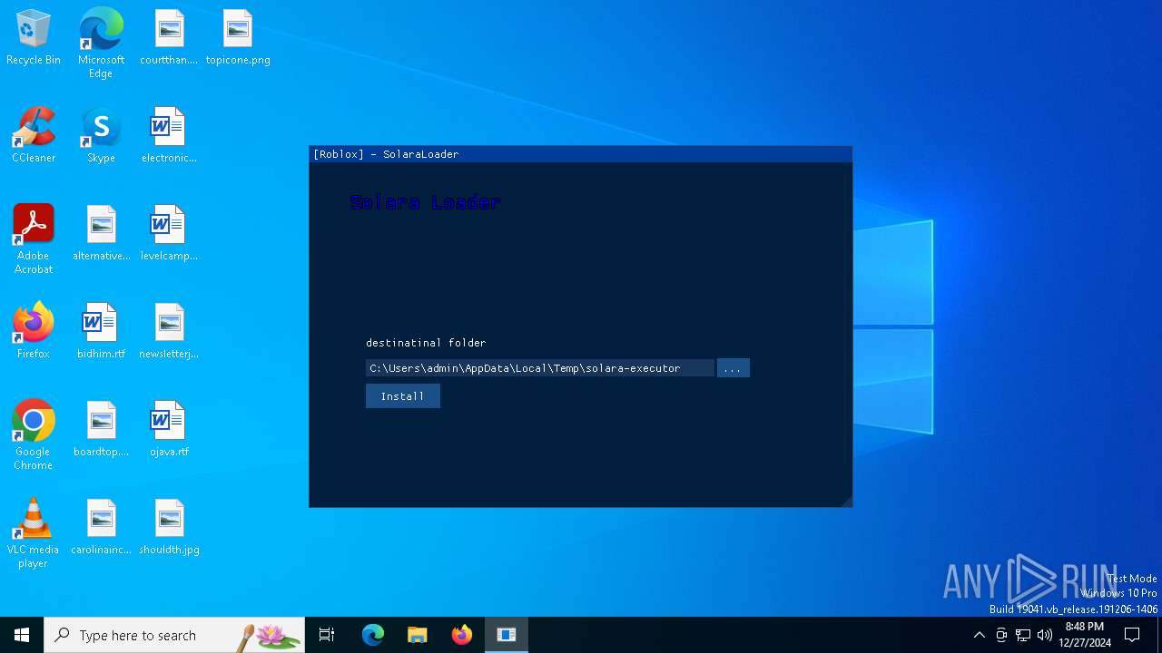
Task: Open the Adobe Acrobat desktop shortcut
Action: coord(34,239)
